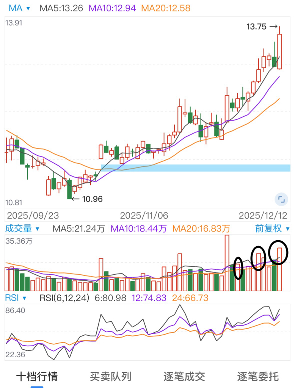Image resolution: width=295 pixels, height=388 pixels.
Task: Tap the fullscreen expand chart icon
Action: click(281, 199)
